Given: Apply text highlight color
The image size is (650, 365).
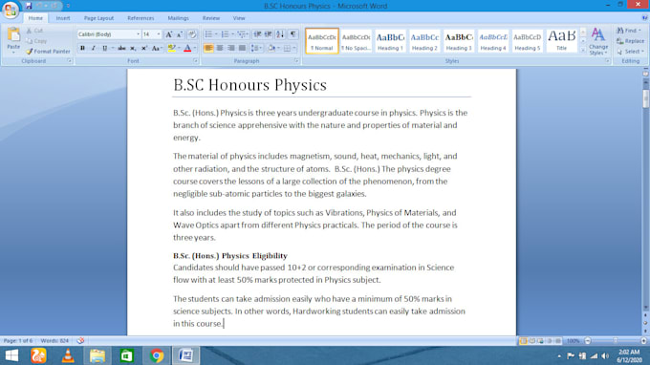Looking at the screenshot, I should pyautogui.click(x=172, y=48).
